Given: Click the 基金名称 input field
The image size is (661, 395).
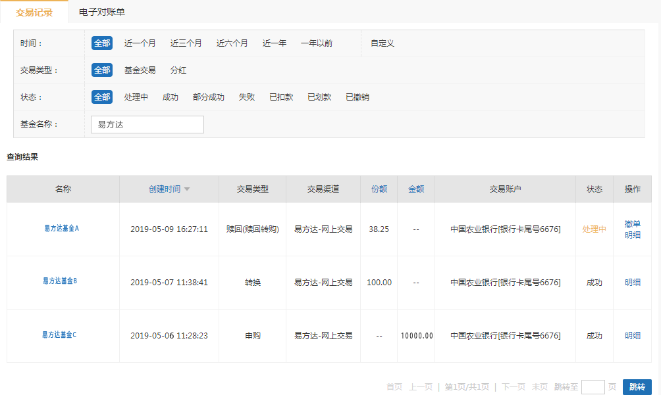Looking at the screenshot, I should 147,124.
